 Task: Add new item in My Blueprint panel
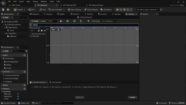(x=5, y=51)
